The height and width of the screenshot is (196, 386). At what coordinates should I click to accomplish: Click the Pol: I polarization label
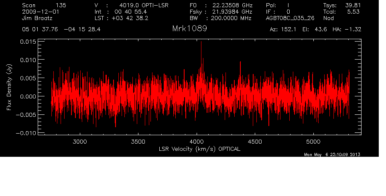pyautogui.click(x=278, y=5)
